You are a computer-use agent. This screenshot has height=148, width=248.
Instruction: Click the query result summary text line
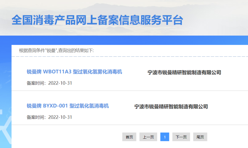[56, 50]
